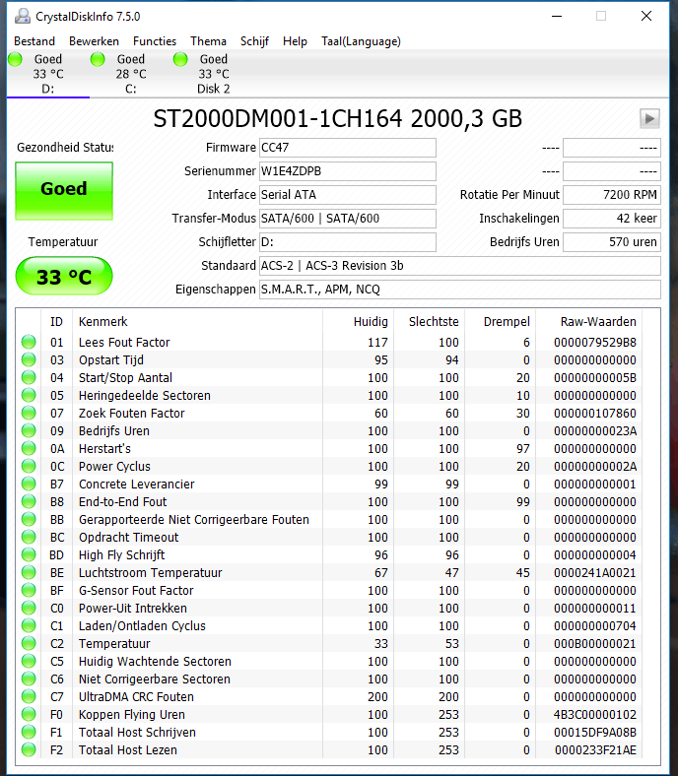
Task: Select the Totaal Host Schrijven row text
Action: [137, 733]
